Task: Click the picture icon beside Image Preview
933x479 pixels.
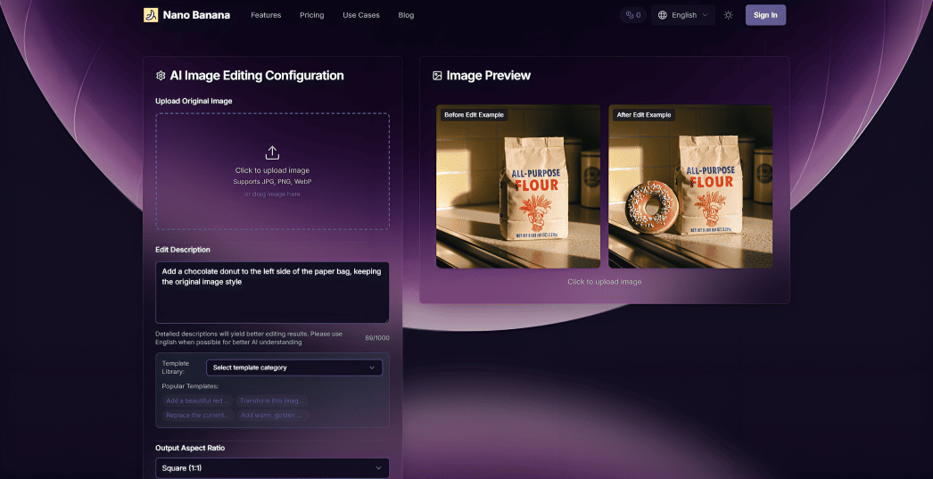Action: tap(437, 76)
